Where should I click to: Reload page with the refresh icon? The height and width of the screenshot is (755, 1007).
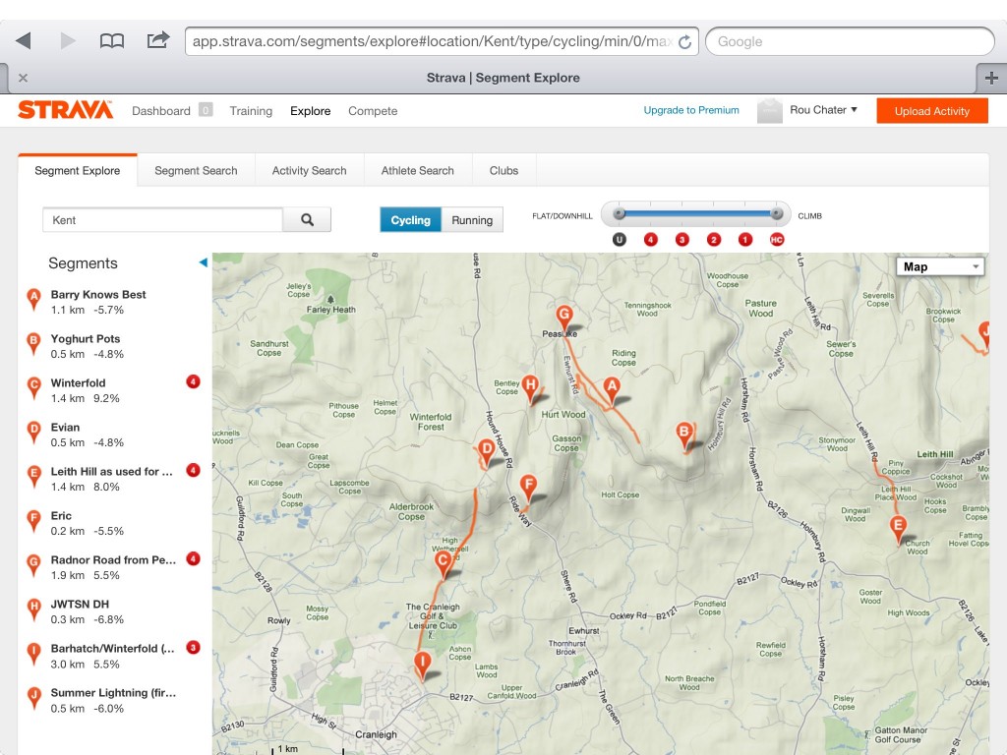pyautogui.click(x=685, y=42)
